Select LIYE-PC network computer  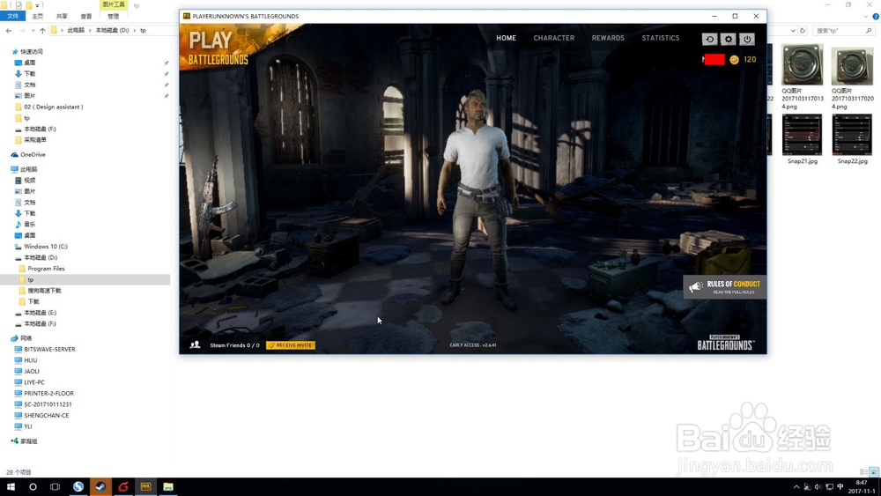[x=34, y=382]
